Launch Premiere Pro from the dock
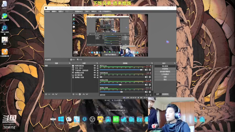The image size is (235, 132). pos(139,119)
